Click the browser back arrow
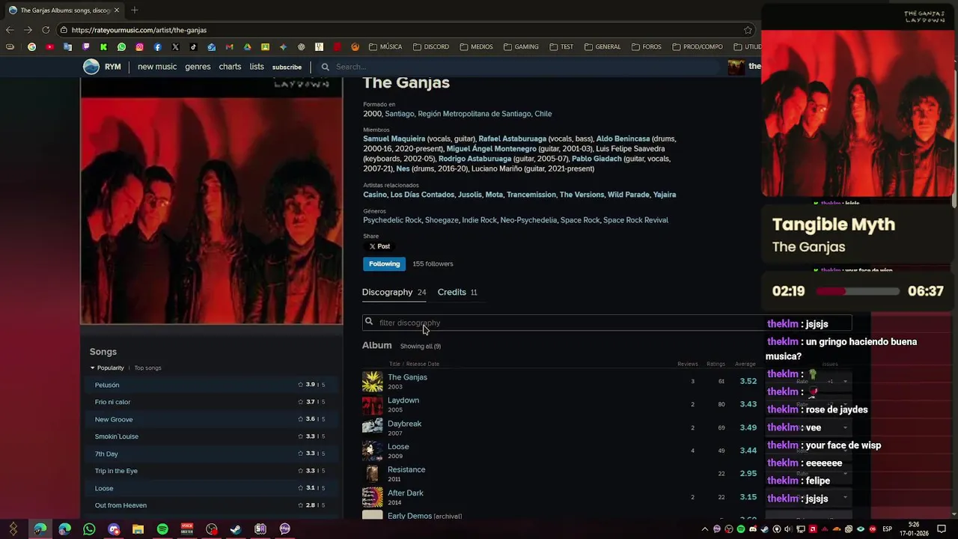This screenshot has width=958, height=539. tap(10, 30)
